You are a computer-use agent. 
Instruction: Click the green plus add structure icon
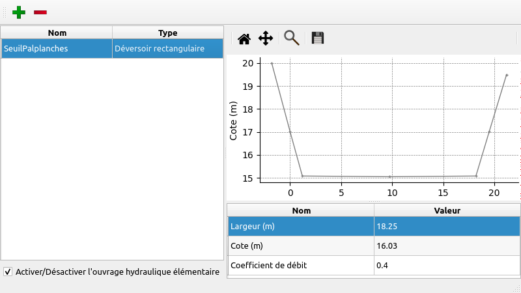[20, 12]
